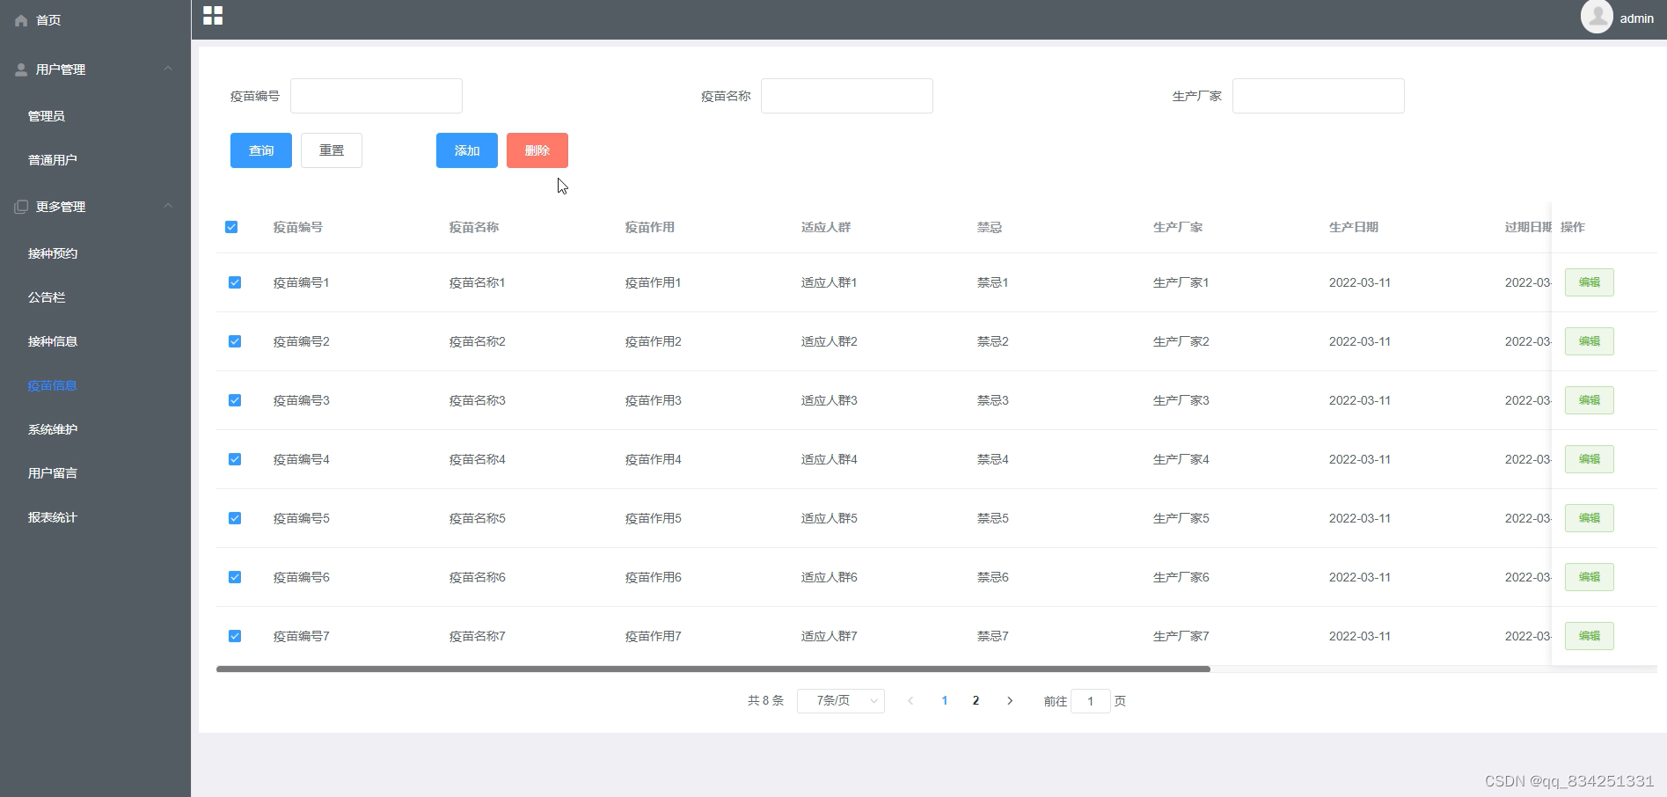Click 适应人群 column header
The image size is (1667, 797).
[826, 227]
